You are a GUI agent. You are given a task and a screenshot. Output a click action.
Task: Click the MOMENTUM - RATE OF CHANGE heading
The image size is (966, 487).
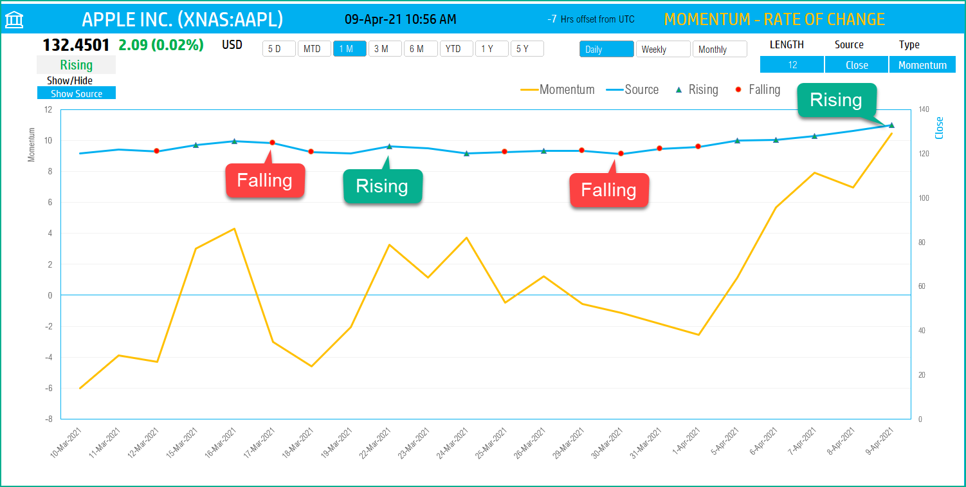[x=774, y=19]
